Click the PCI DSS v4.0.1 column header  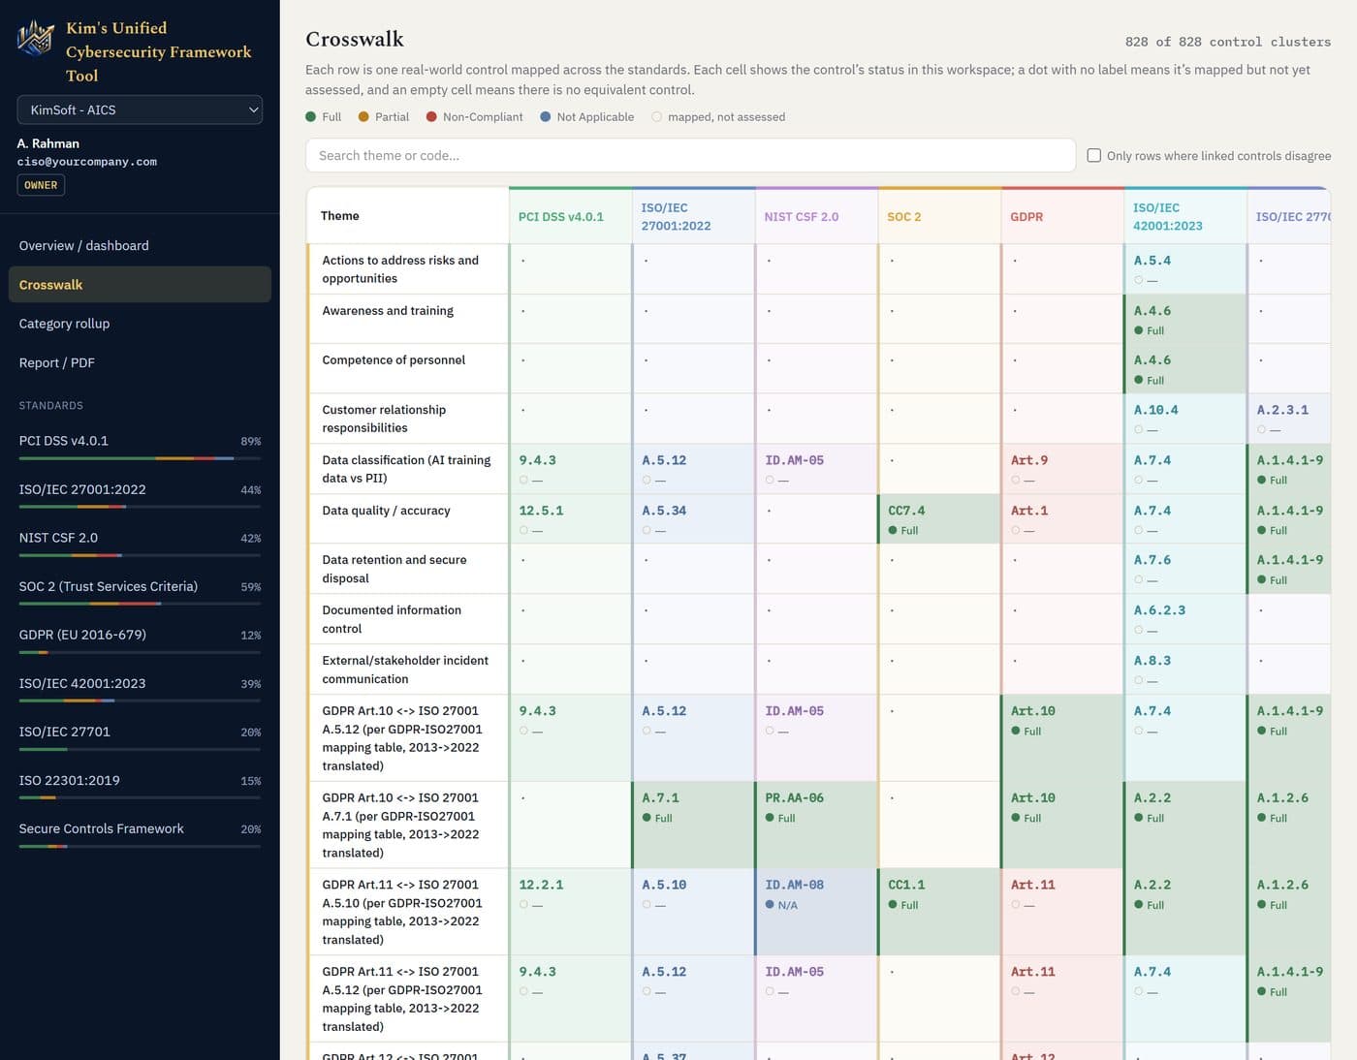[570, 216]
